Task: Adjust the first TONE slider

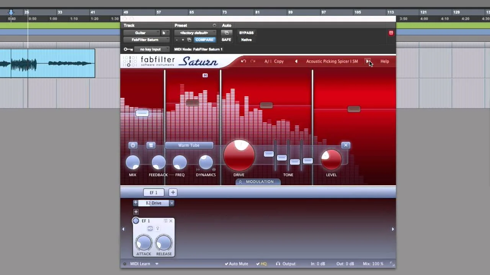Action: [x=269, y=154]
